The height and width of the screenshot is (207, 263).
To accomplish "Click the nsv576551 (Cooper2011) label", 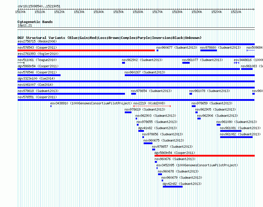I will (37, 97).
